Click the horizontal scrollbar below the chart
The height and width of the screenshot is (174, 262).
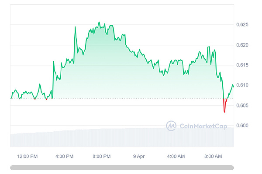[x=122, y=167]
